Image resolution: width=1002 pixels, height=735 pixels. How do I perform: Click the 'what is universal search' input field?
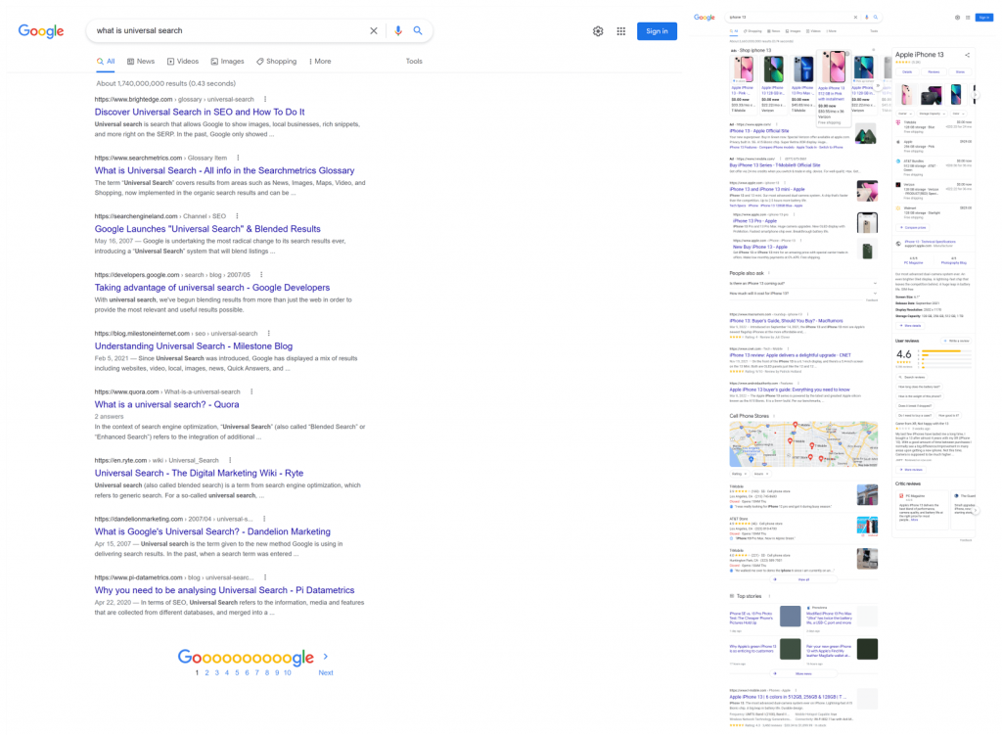coord(230,30)
